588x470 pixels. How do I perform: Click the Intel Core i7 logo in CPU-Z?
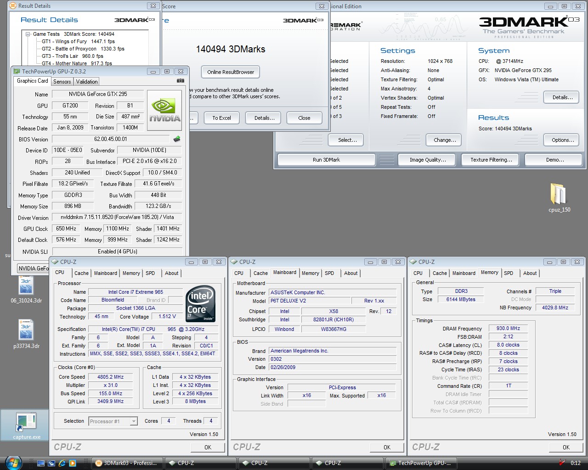(200, 303)
